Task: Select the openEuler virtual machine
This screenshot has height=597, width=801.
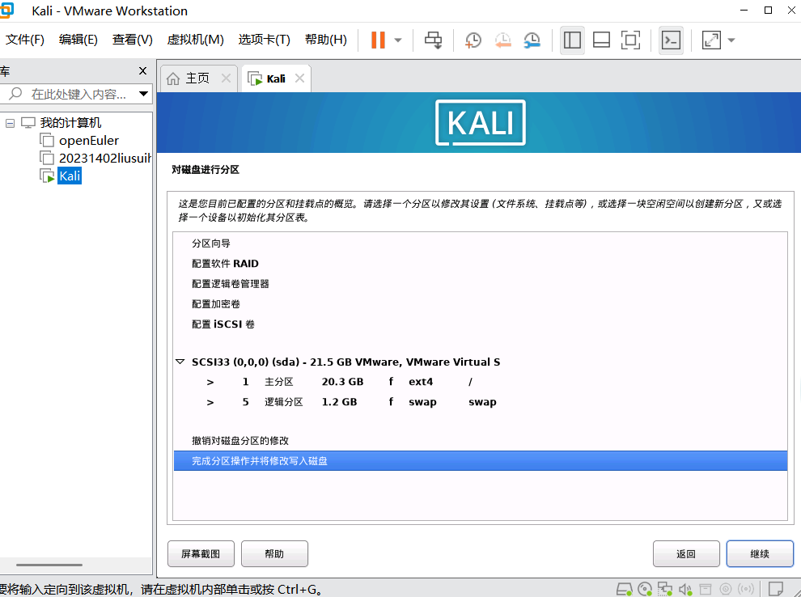Action: click(x=88, y=141)
